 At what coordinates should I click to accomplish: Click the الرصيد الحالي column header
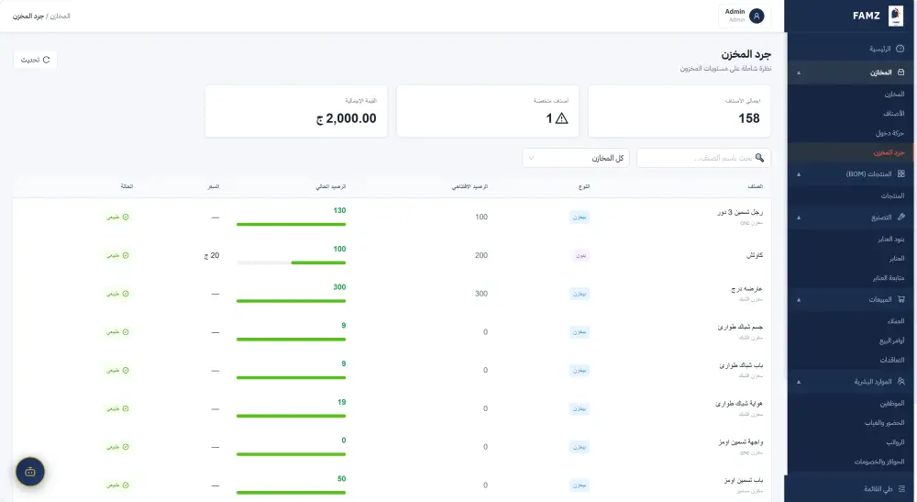click(331, 186)
